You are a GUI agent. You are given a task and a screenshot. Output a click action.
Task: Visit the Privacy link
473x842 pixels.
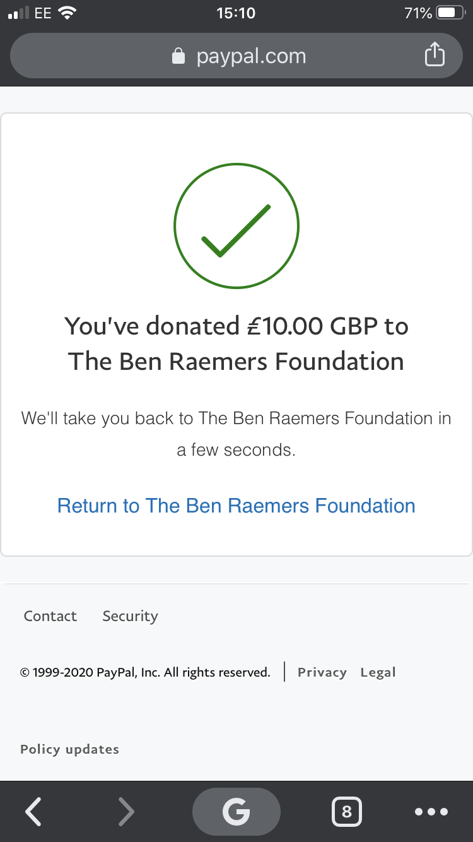(x=322, y=672)
